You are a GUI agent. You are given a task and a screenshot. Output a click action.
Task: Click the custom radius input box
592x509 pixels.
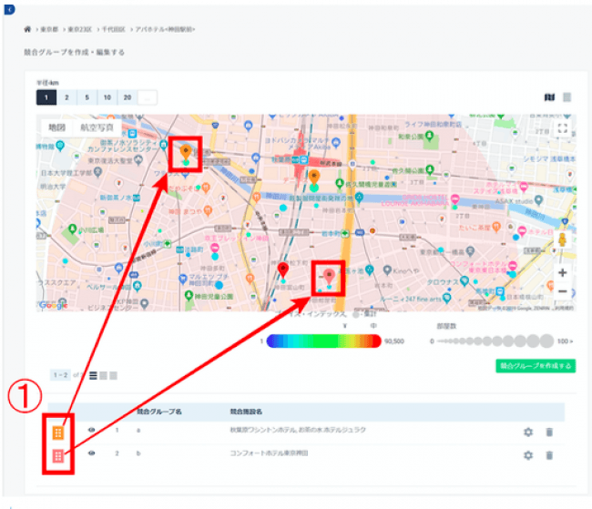(x=148, y=97)
